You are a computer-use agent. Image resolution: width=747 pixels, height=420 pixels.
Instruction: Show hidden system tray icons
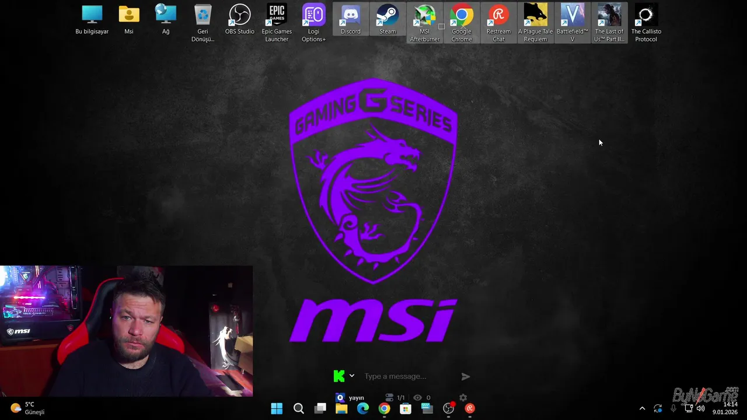[x=642, y=408]
